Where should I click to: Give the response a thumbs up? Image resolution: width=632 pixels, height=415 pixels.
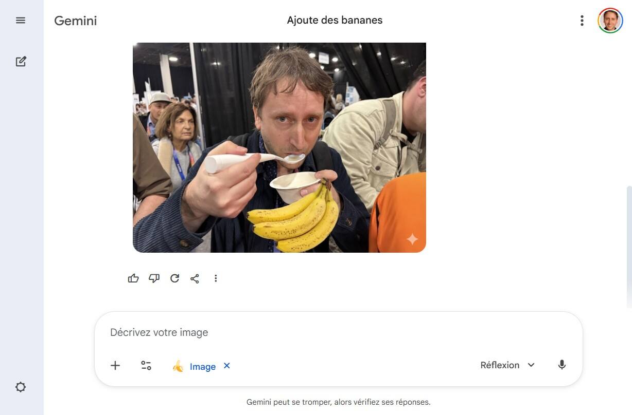click(133, 278)
